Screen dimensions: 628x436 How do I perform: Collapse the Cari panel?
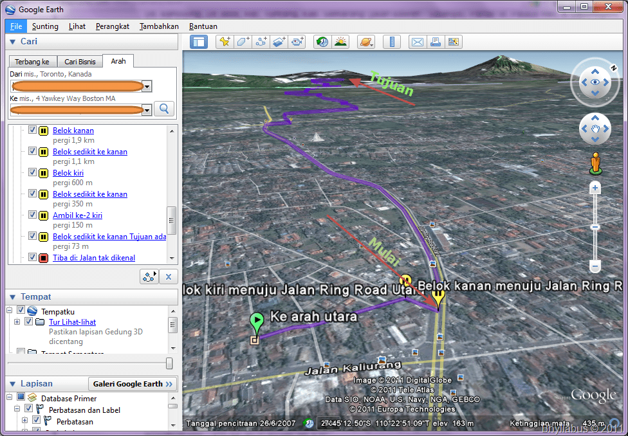[12, 42]
